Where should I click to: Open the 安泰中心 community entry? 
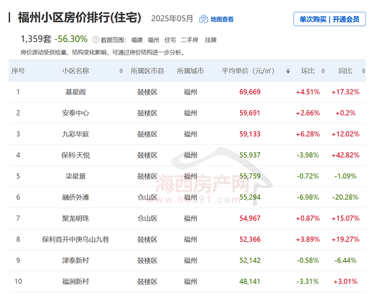[x=76, y=113]
